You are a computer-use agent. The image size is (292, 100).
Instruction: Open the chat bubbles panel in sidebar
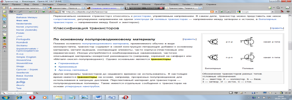4,16
